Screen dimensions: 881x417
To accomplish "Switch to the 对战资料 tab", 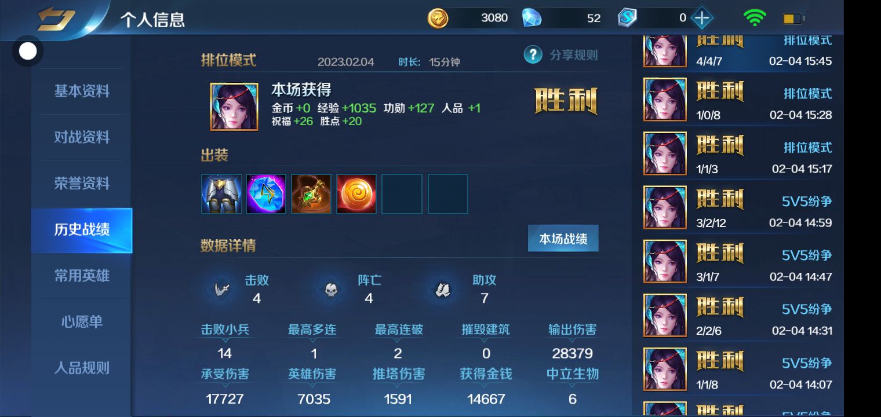I will coord(82,138).
